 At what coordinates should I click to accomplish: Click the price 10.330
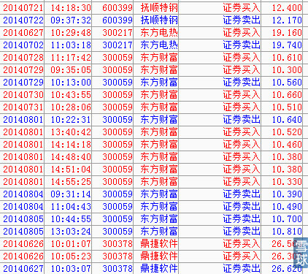(287, 182)
